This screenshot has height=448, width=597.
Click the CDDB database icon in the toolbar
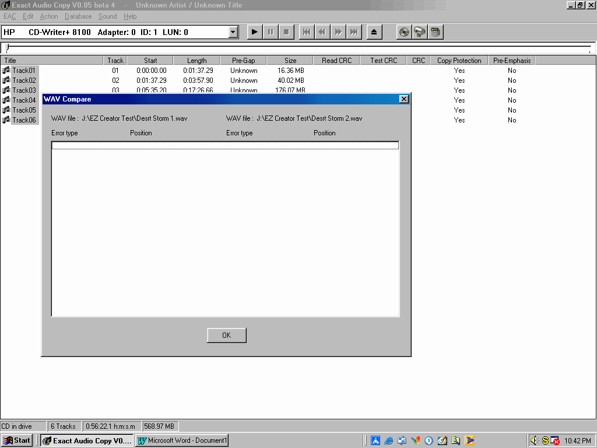click(x=436, y=32)
